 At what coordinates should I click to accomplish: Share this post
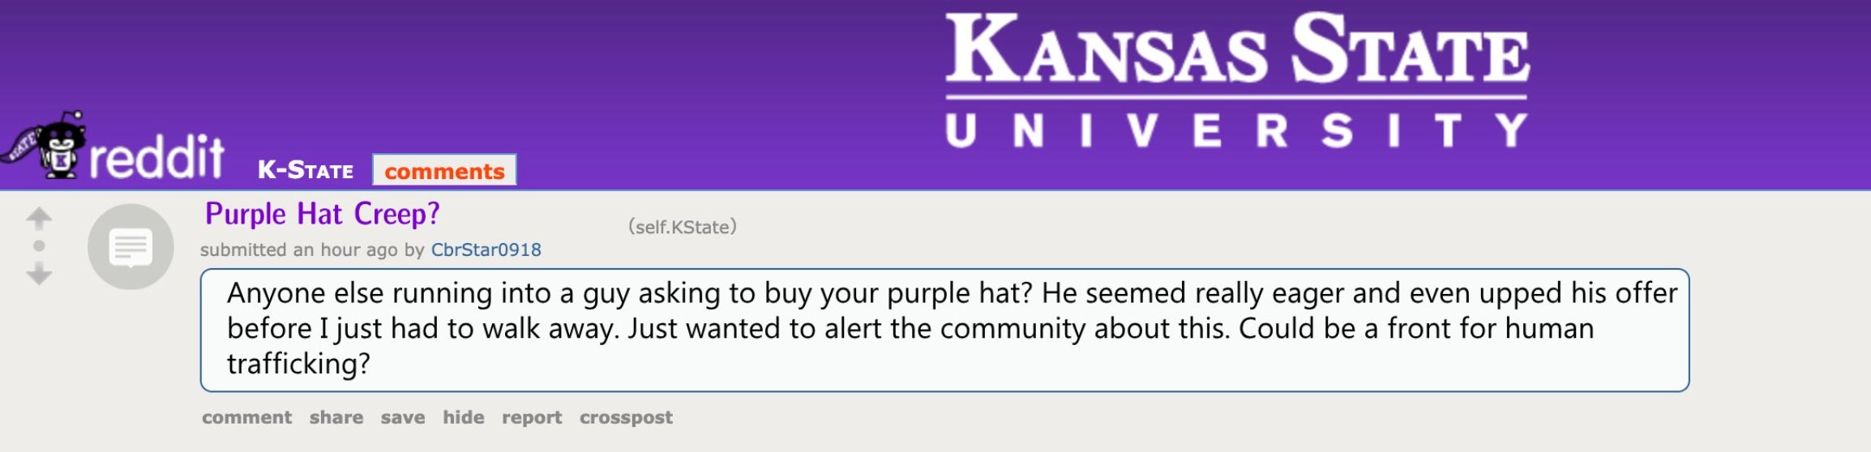pos(336,417)
